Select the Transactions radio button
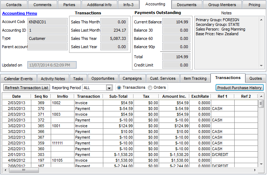The image size is (267, 175). click(119, 88)
